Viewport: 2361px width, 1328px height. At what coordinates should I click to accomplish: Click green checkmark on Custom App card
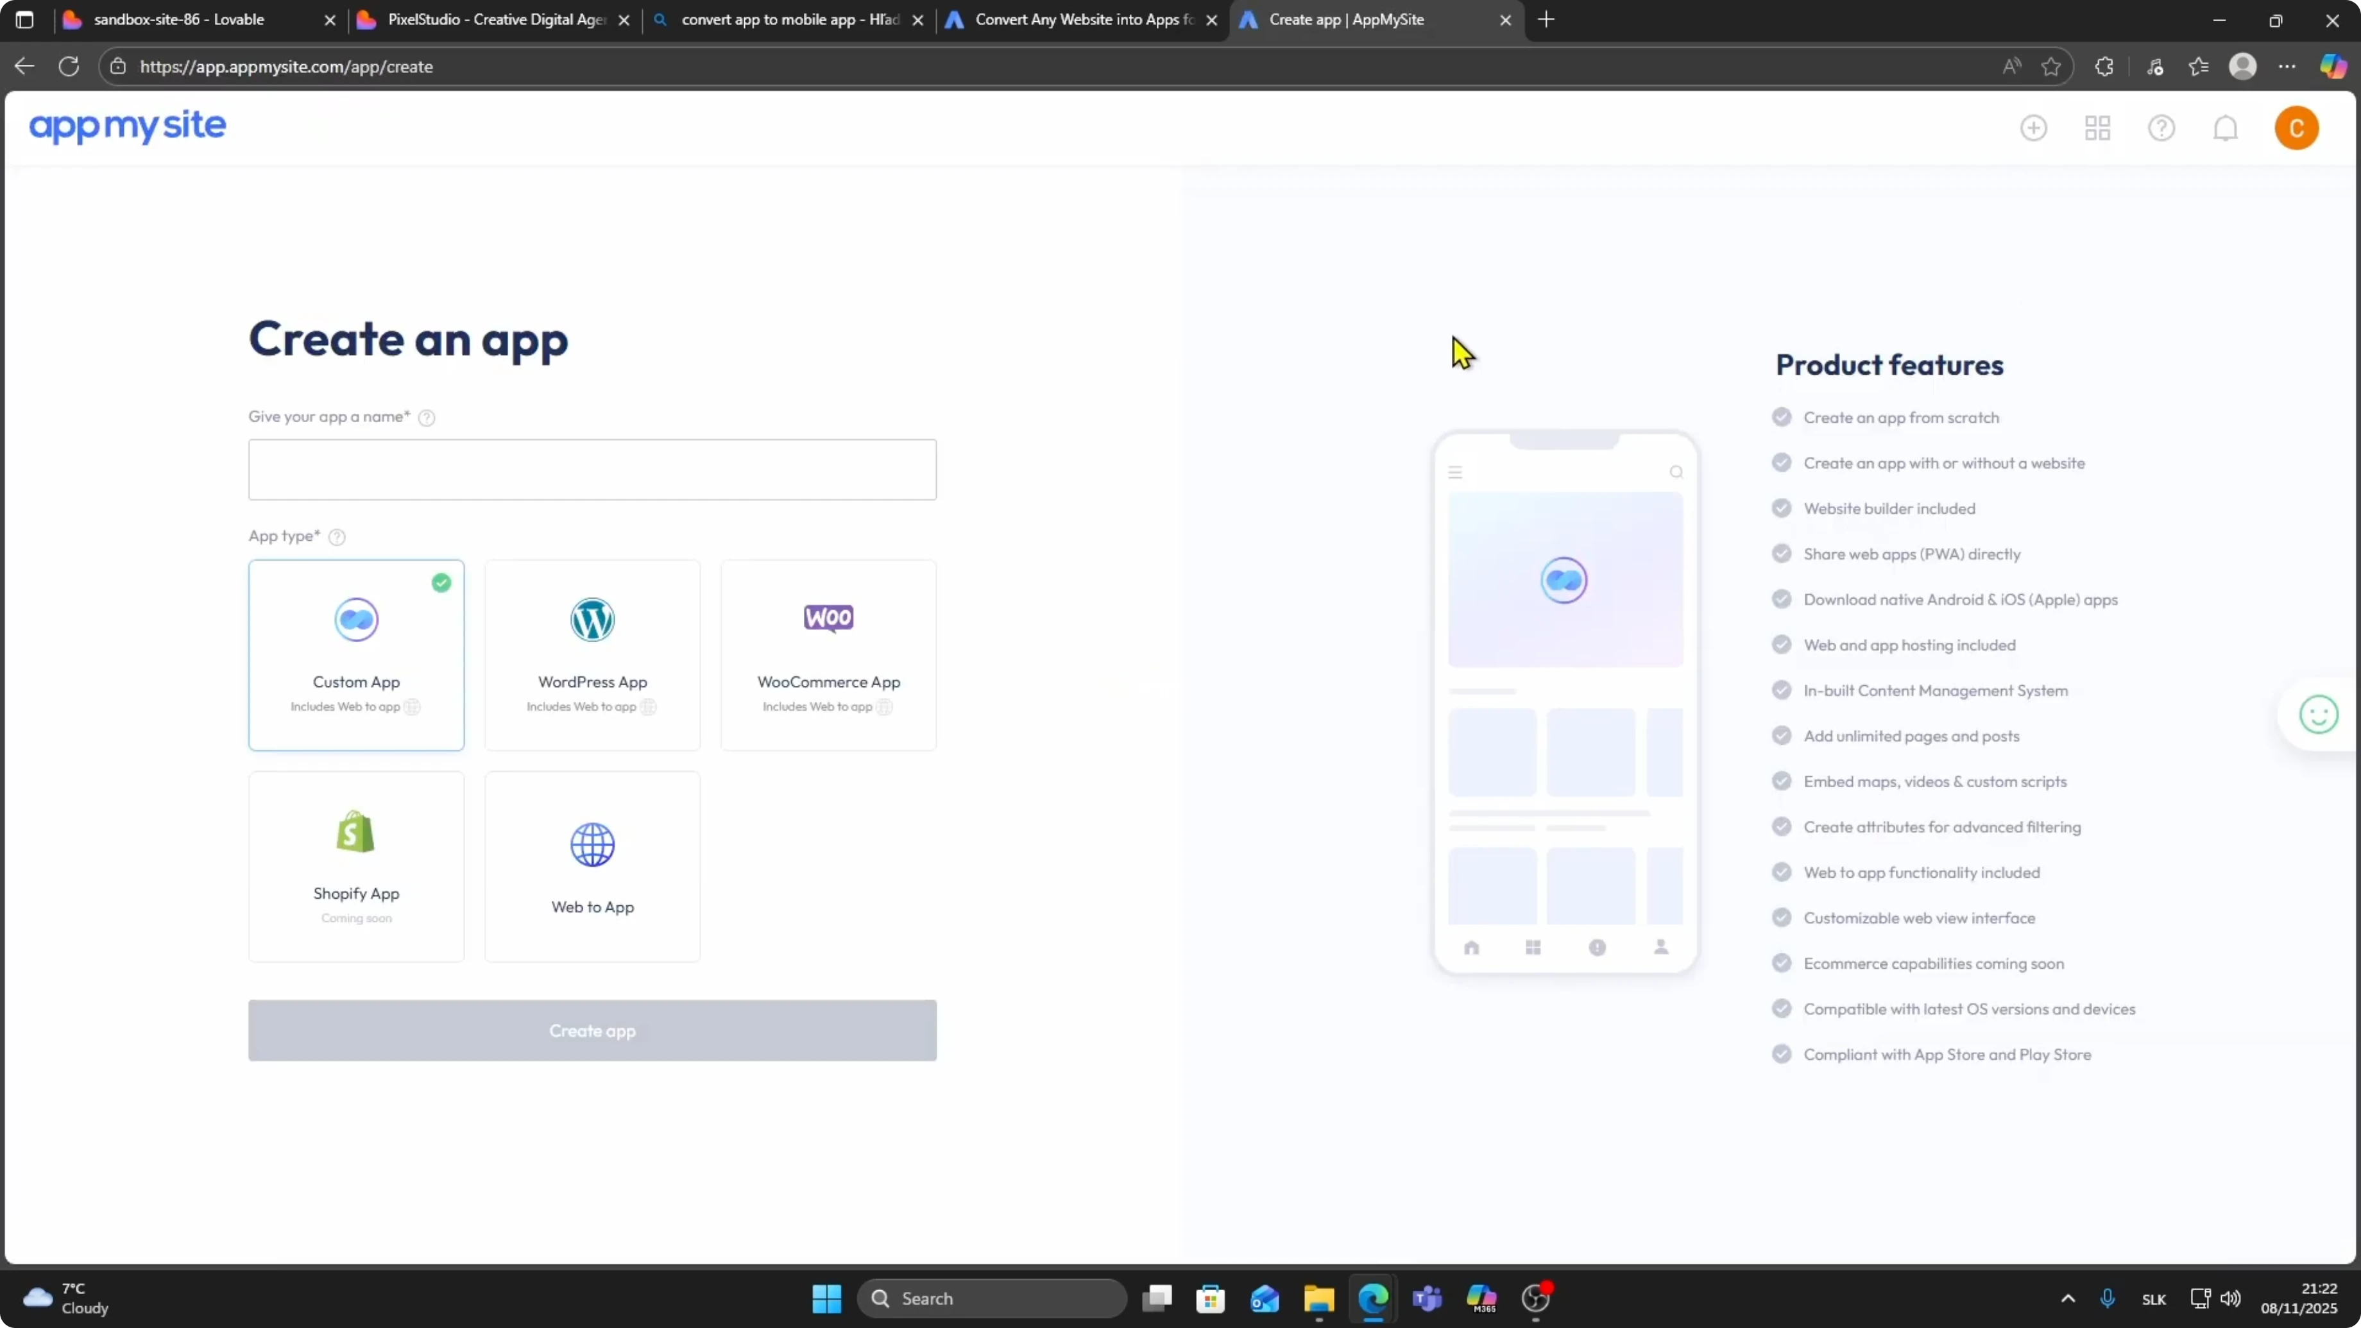point(442,583)
